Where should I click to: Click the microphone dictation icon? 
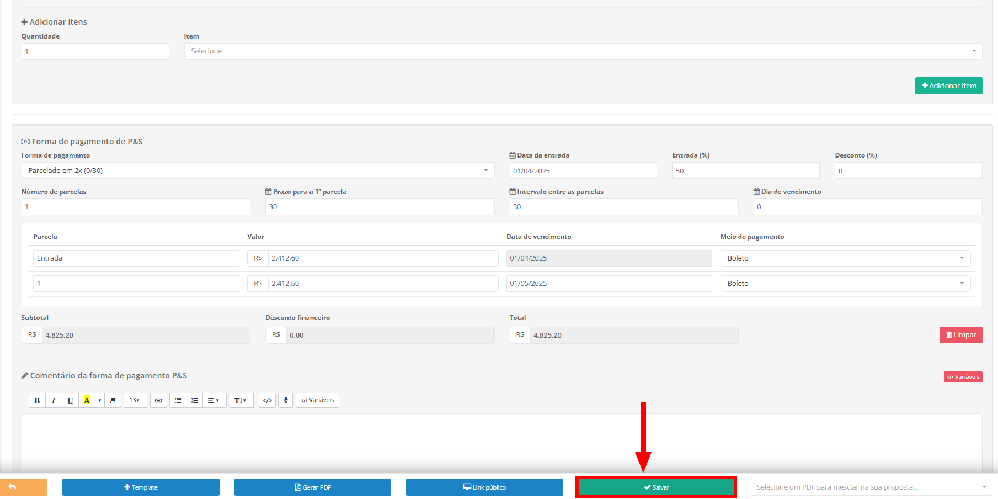coord(285,400)
